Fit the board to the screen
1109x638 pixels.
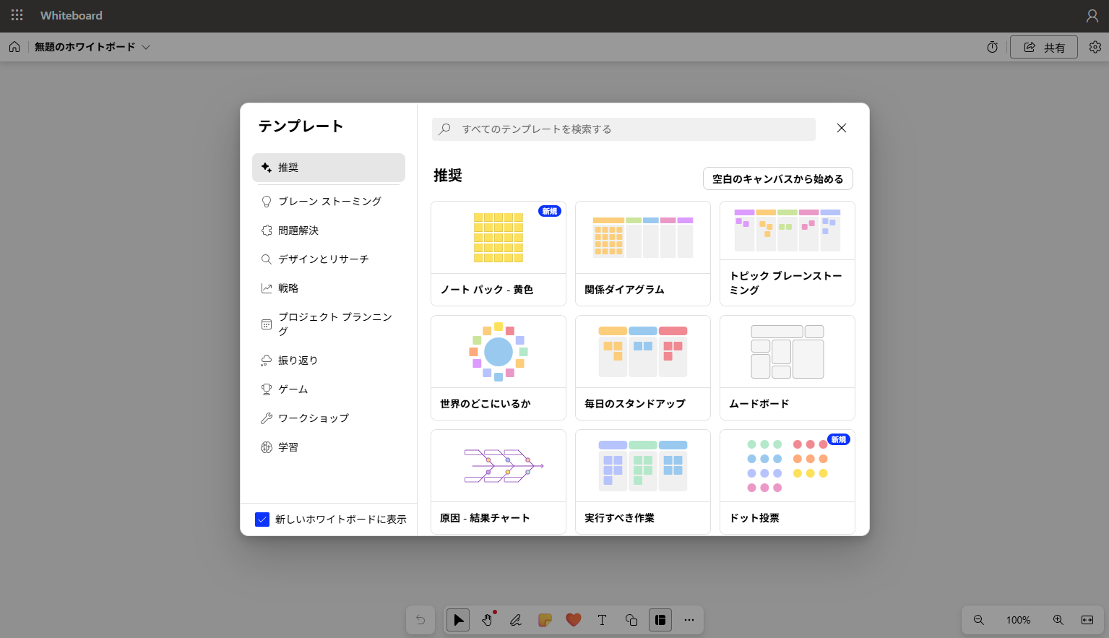tap(1087, 619)
